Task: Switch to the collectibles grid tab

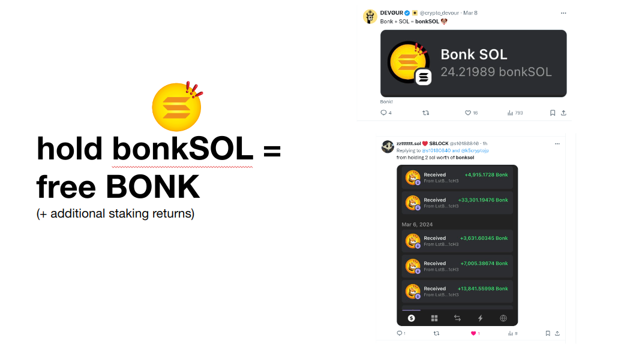Action: (x=434, y=318)
